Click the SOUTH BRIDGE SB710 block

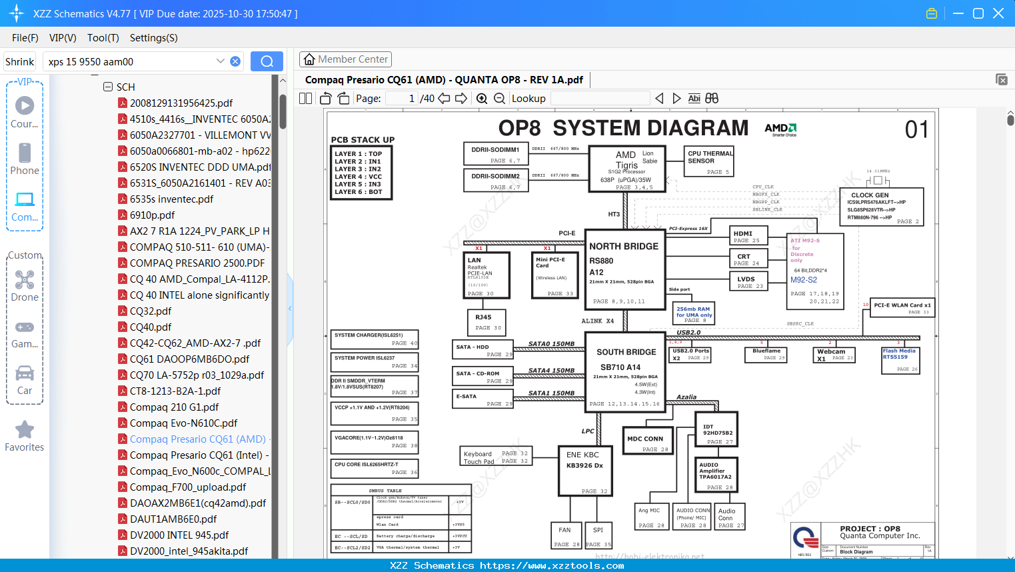pyautogui.click(x=626, y=371)
